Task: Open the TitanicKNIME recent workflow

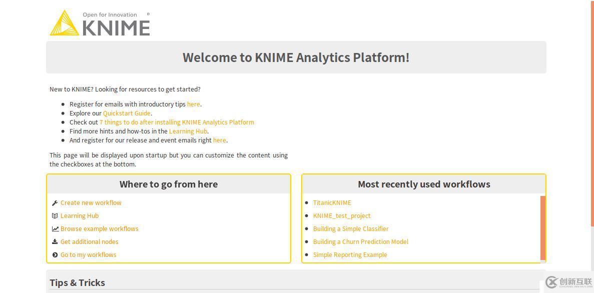Action: 332,203
